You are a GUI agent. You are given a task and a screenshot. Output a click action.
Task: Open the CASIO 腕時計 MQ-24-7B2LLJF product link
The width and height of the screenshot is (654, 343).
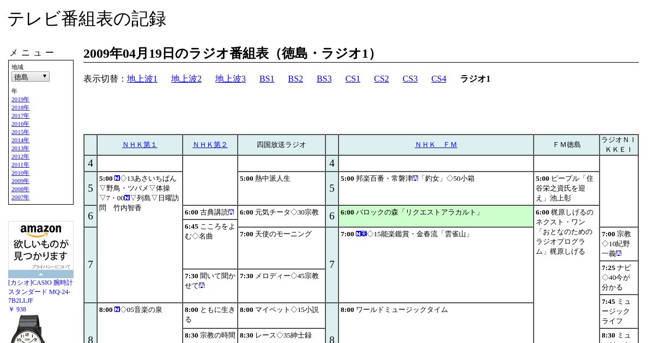[x=40, y=291]
